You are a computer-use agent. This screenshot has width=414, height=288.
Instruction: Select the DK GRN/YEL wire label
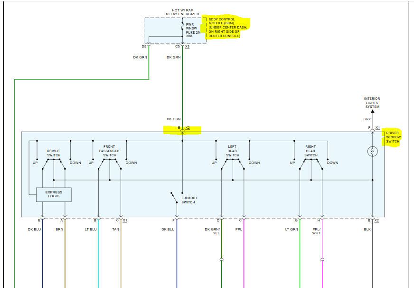212,231
